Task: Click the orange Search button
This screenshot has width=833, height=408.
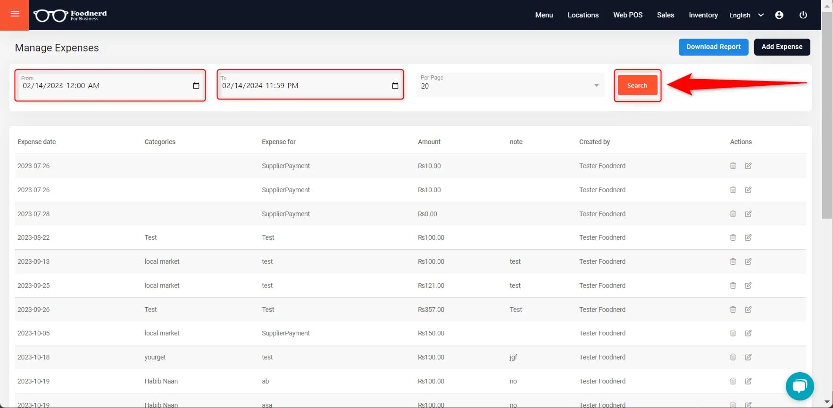Action: pos(637,85)
